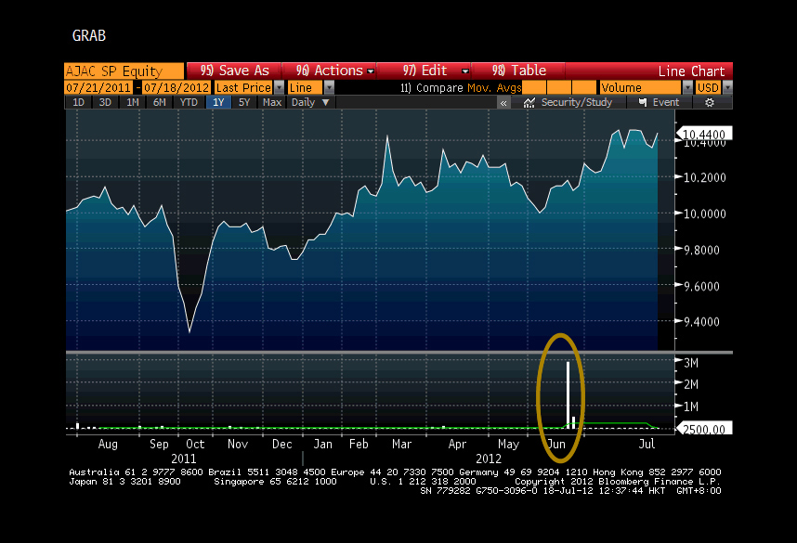The image size is (797, 543).
Task: Show the Max time range
Action: click(272, 103)
